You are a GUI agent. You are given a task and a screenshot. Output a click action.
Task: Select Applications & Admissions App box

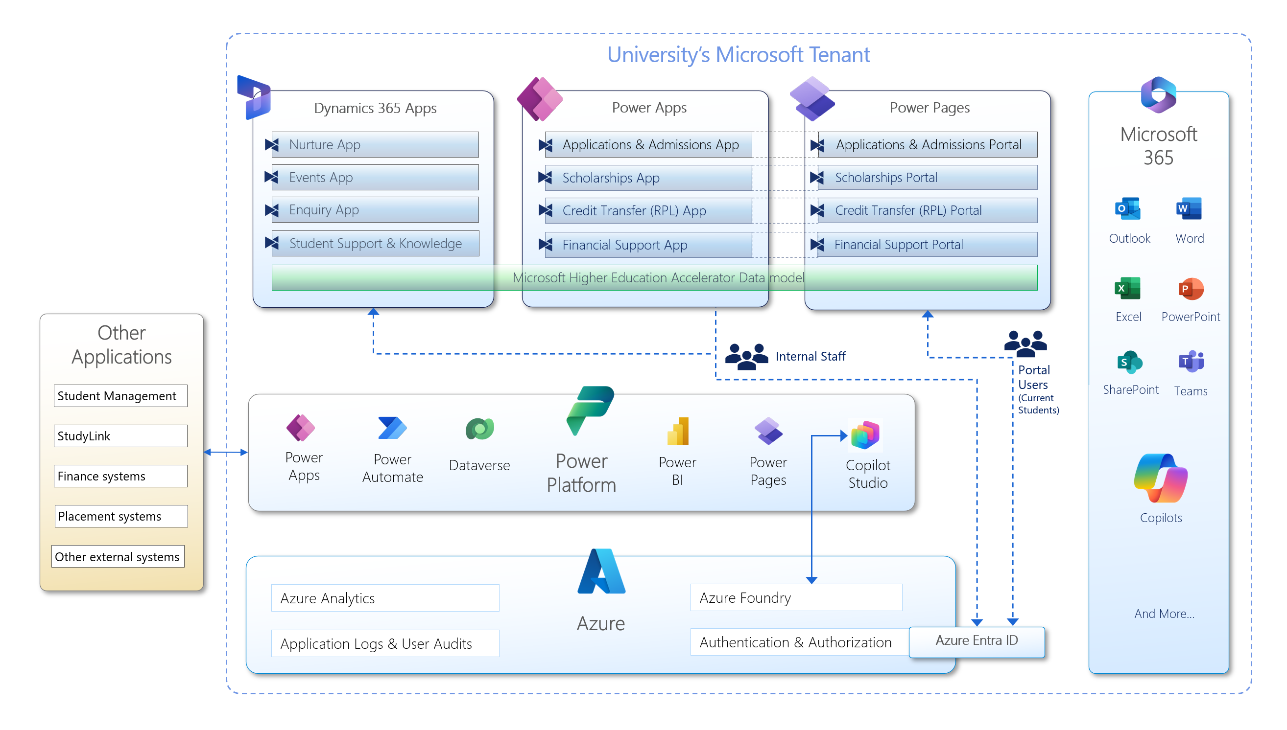[x=648, y=144]
